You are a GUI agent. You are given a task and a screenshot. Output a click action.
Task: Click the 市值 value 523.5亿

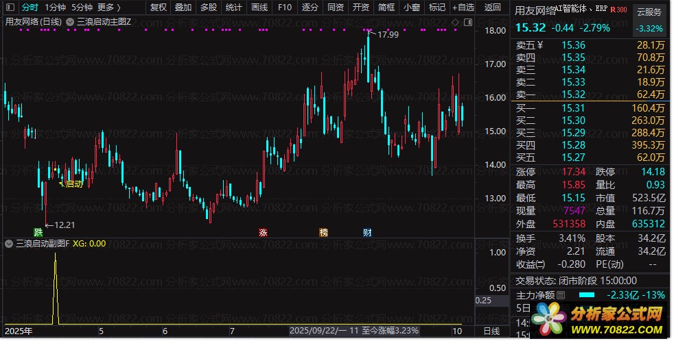[x=649, y=198]
